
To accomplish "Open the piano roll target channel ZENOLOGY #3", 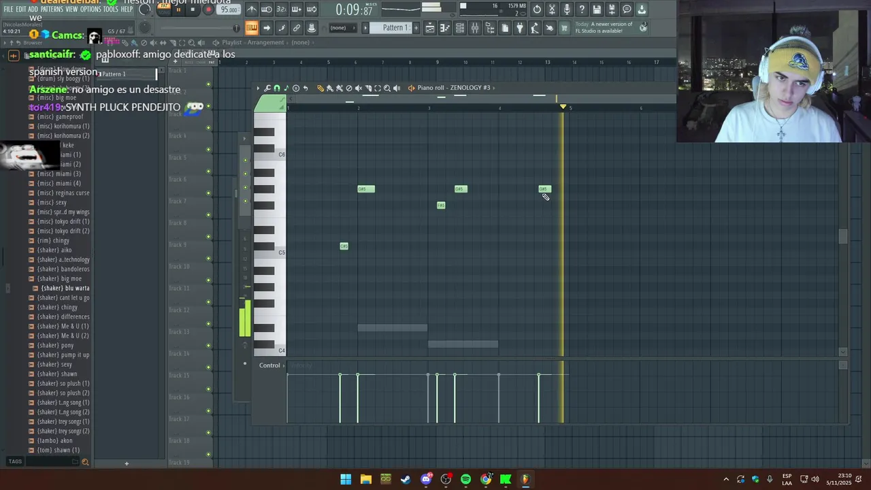I will (x=453, y=88).
